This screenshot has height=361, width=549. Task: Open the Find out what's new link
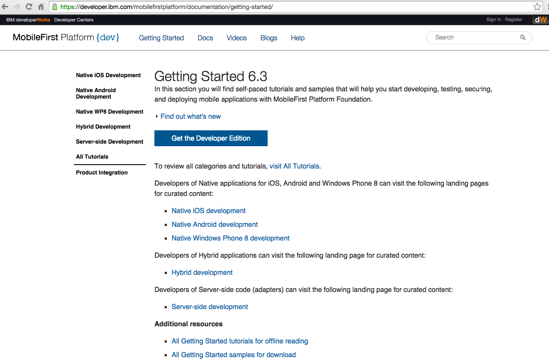(191, 116)
